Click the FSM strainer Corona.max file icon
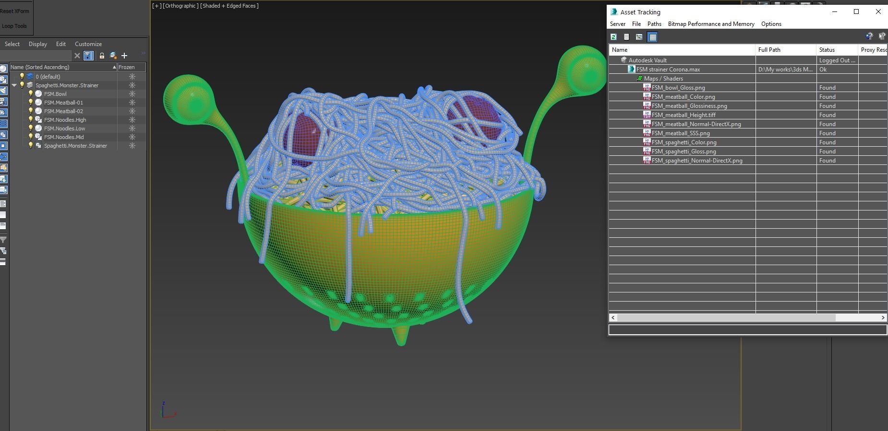 632,70
